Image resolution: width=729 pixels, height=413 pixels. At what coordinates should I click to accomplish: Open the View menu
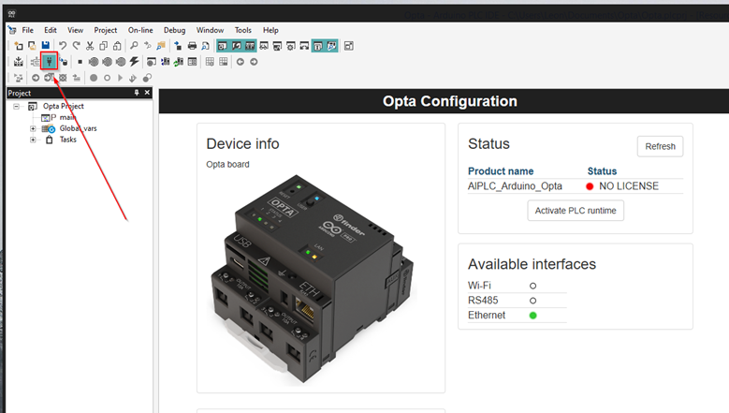pos(75,30)
